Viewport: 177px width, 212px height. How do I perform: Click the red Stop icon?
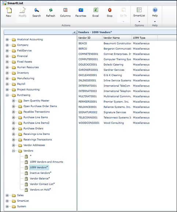click(x=110, y=10)
